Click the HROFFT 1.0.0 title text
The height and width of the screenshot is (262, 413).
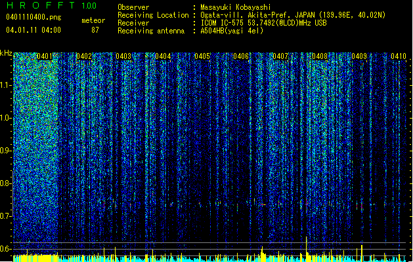click(x=52, y=5)
